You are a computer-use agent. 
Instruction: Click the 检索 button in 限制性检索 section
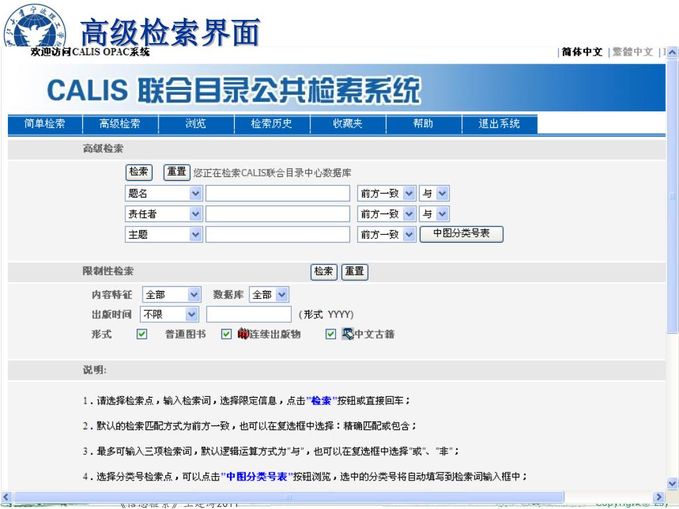(324, 272)
